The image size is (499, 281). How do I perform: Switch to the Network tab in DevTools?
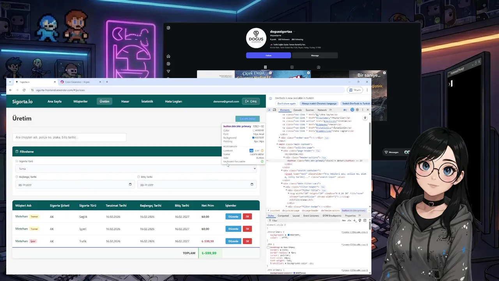(x=322, y=110)
